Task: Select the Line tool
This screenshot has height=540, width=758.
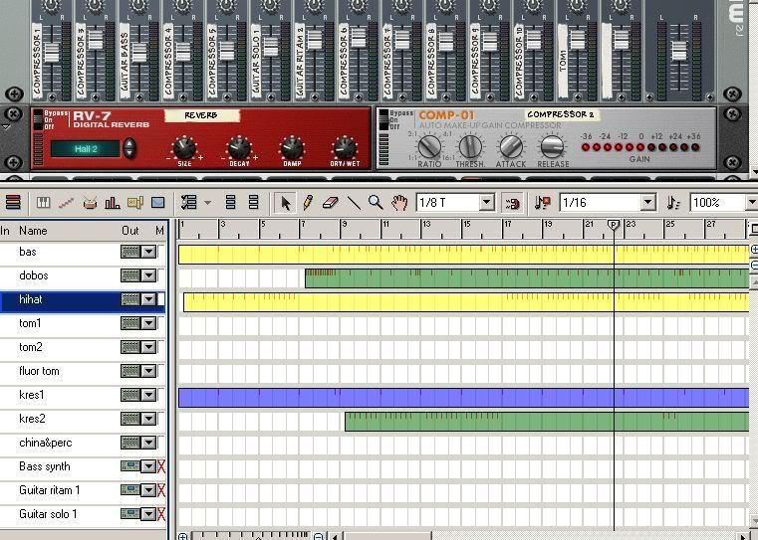Action: tap(354, 203)
